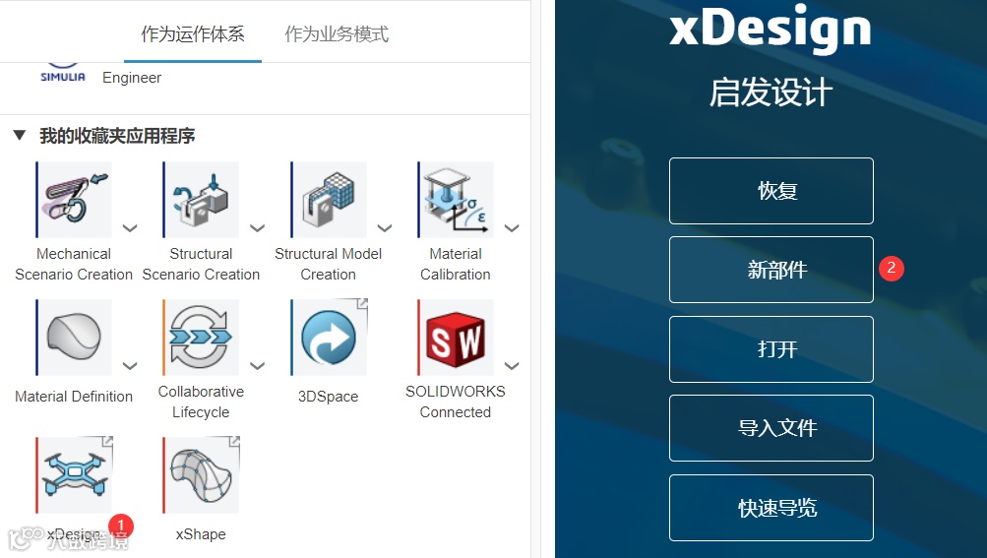Click the 启发设计 subtitle text

pyautogui.click(x=771, y=93)
